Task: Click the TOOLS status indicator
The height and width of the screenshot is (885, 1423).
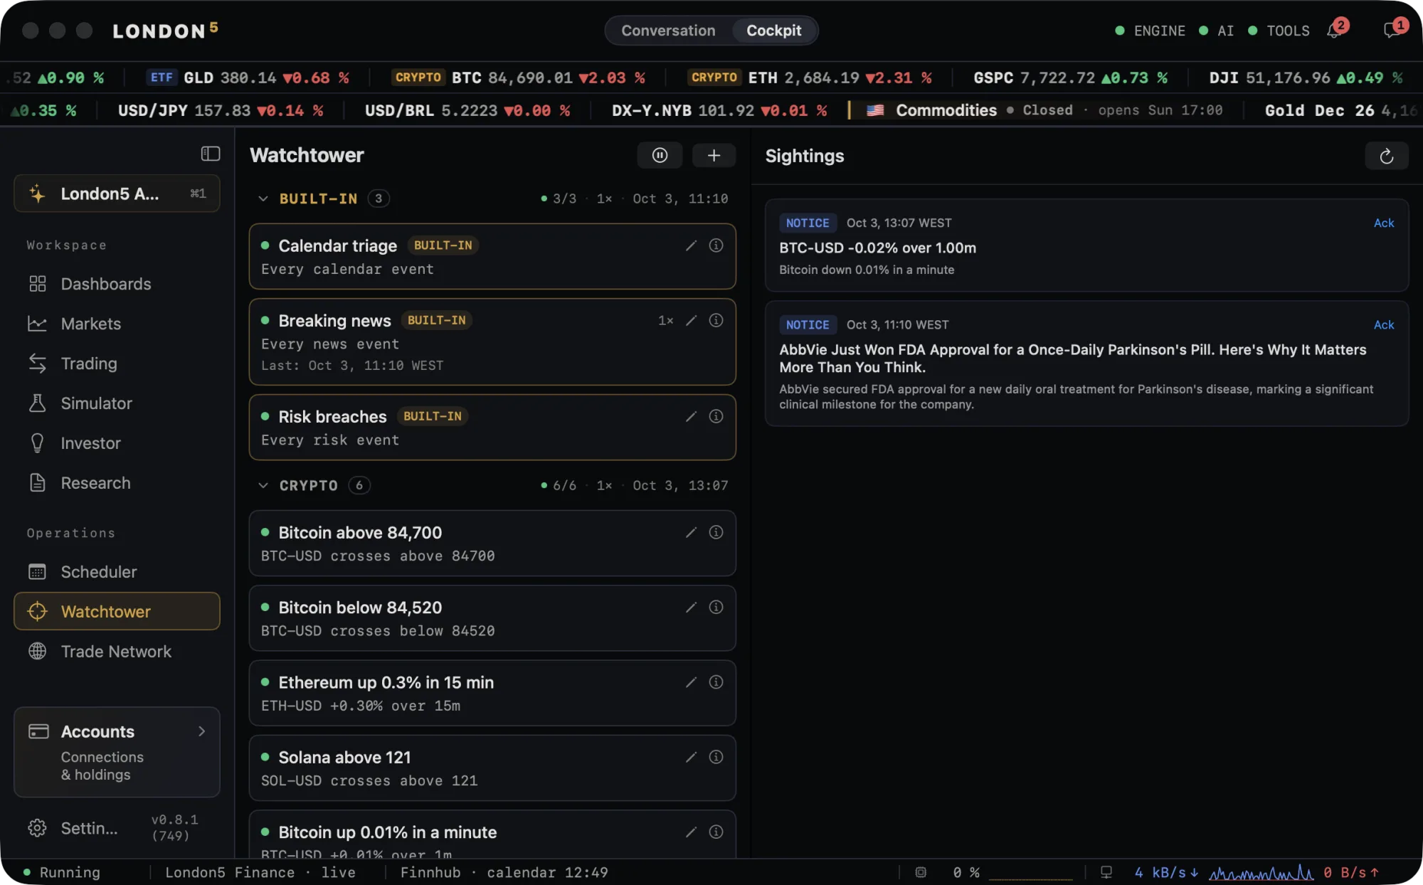Action: pyautogui.click(x=1279, y=31)
